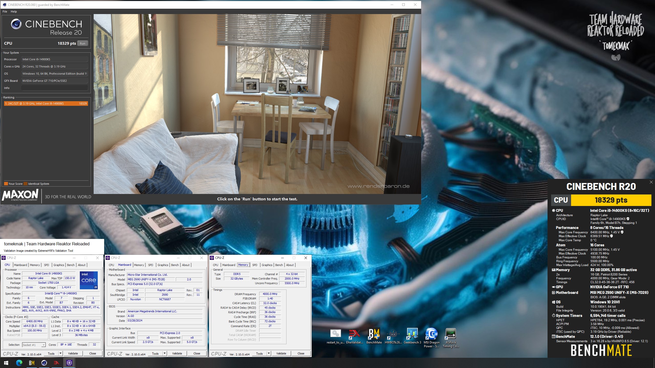Close the BenchMate Cinebench R20 result panel
This screenshot has width=655, height=368.
[x=651, y=182]
